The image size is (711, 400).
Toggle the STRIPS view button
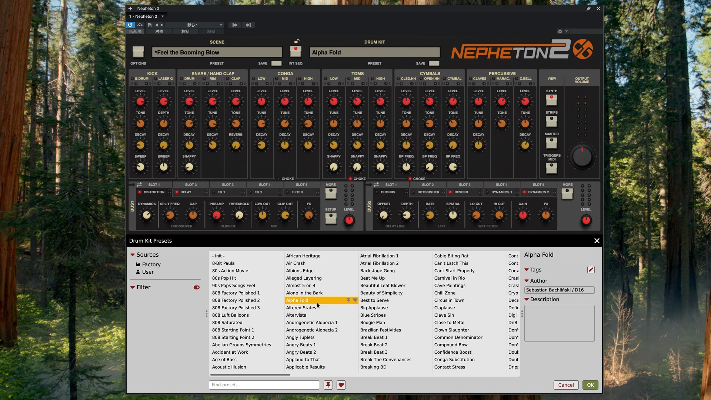551,121
